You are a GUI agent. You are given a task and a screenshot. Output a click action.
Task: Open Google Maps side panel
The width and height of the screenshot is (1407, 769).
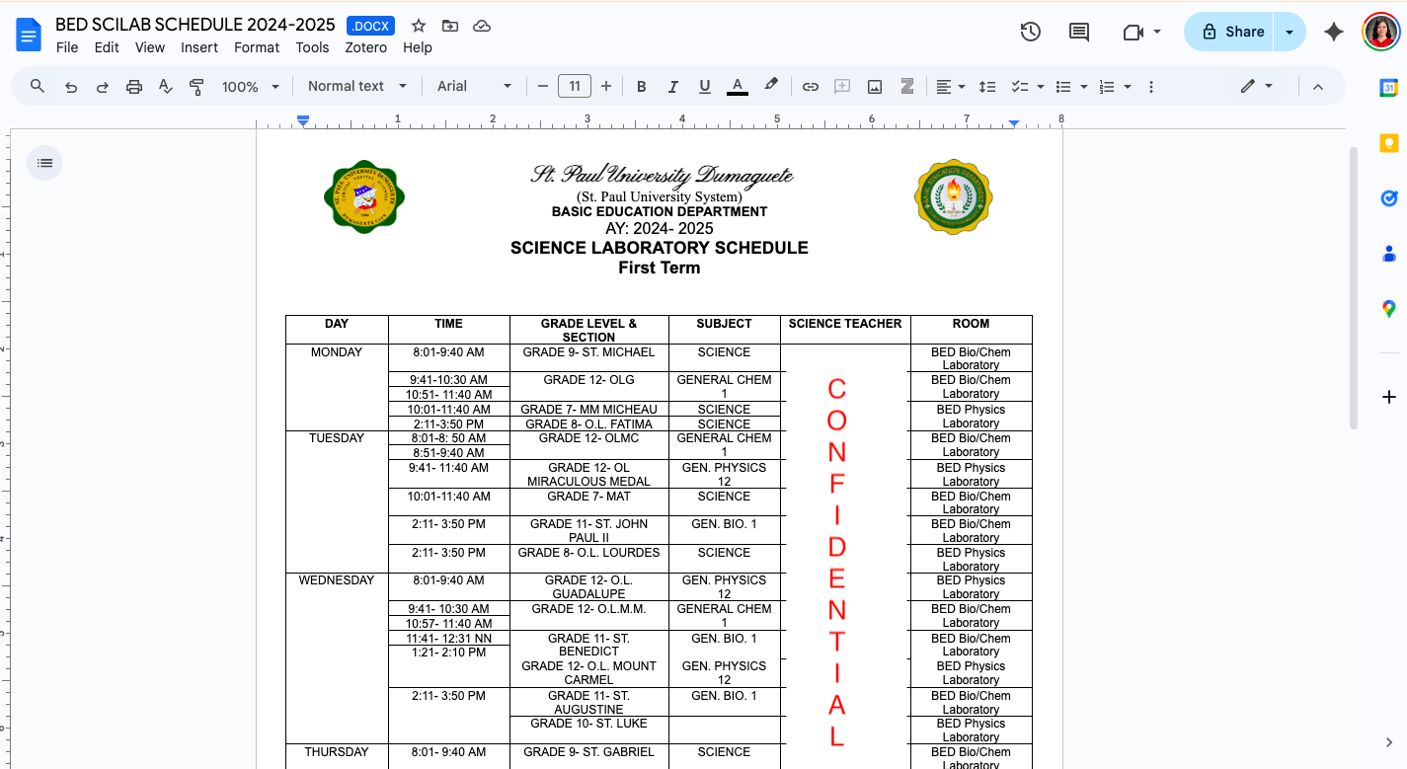click(x=1388, y=309)
